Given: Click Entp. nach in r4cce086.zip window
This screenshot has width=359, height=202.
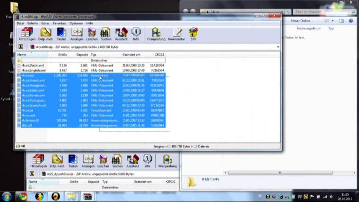Looking at the screenshot, I should point(45,34).
